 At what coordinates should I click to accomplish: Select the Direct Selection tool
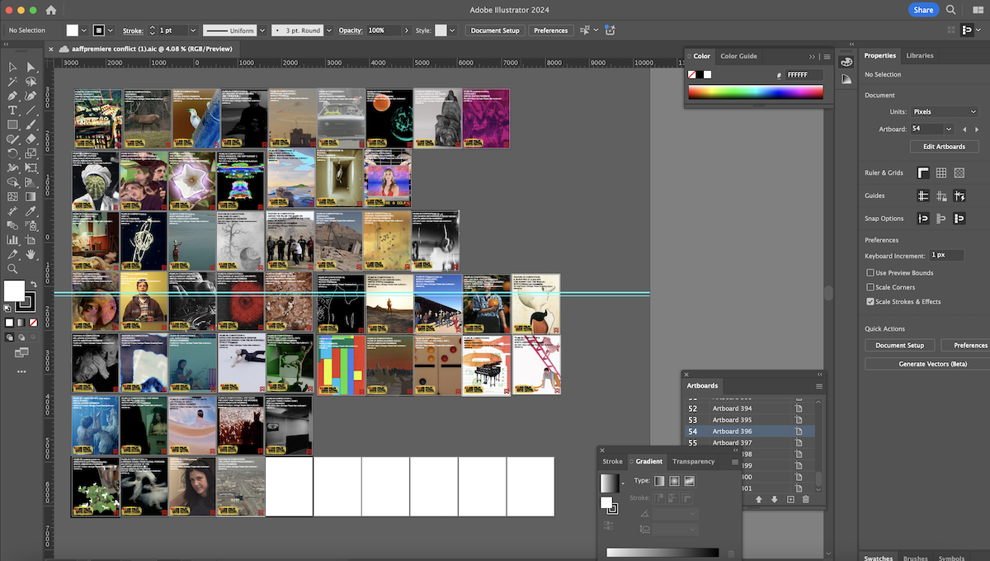point(31,67)
